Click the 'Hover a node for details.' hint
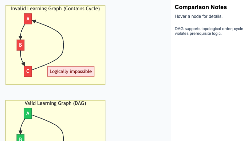This screenshot has width=251, height=141. (x=199, y=17)
